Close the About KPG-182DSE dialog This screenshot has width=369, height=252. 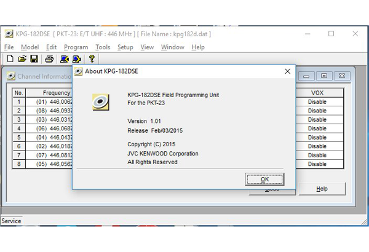tap(287, 71)
